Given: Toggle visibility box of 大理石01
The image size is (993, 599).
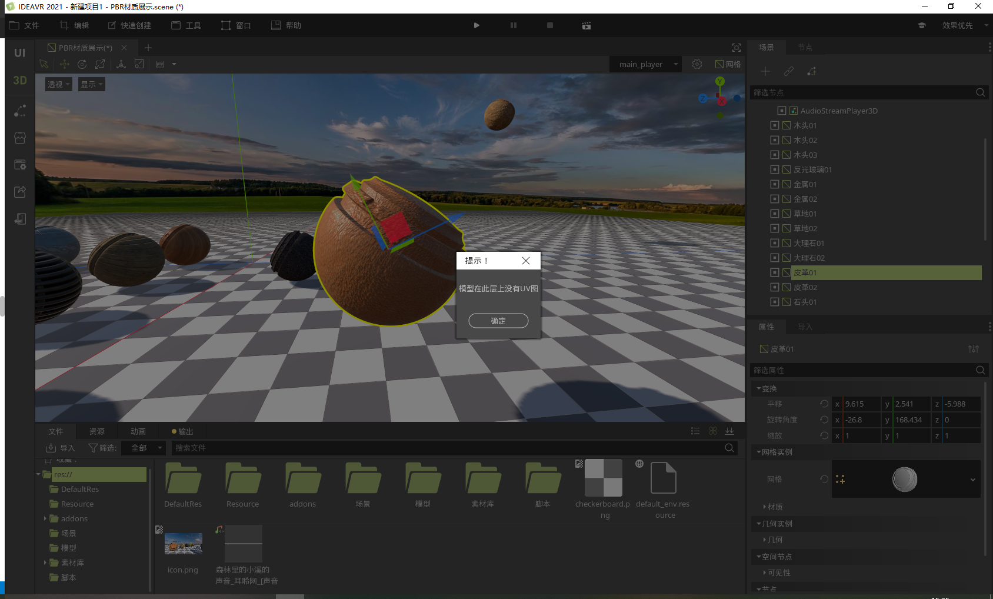Looking at the screenshot, I should [x=774, y=243].
